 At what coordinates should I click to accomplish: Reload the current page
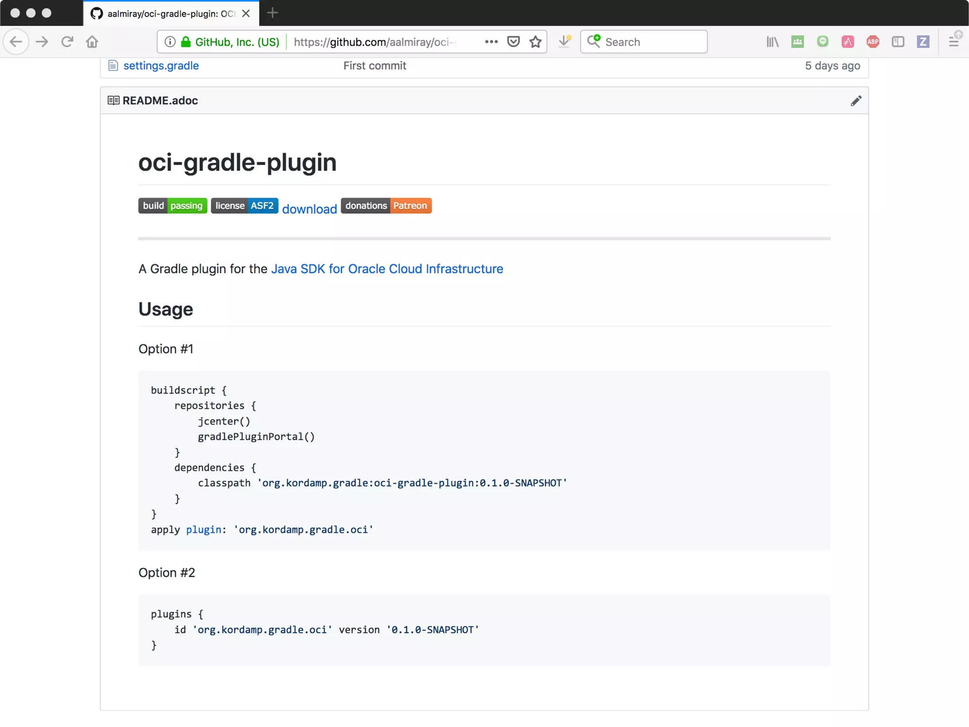pos(67,42)
